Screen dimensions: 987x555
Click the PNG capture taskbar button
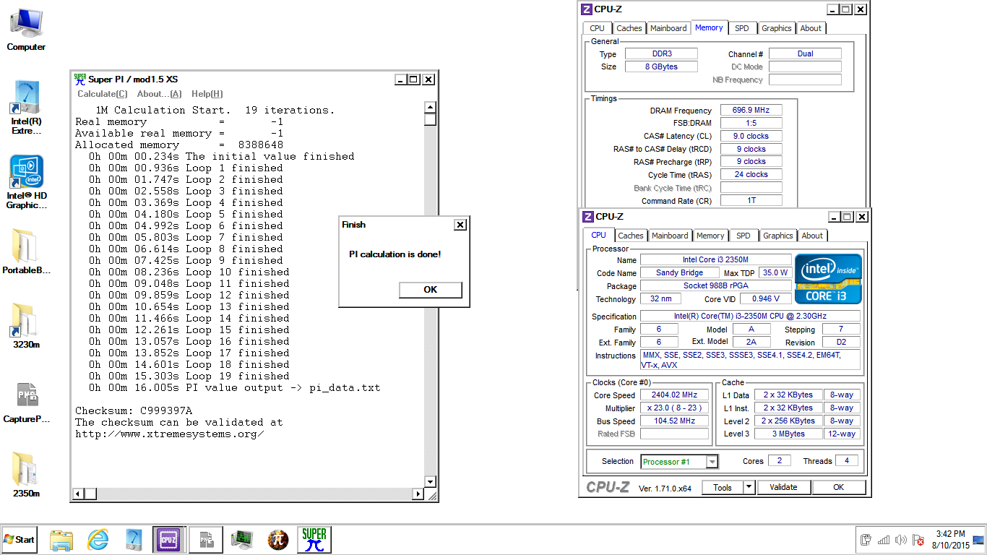pyautogui.click(x=205, y=540)
